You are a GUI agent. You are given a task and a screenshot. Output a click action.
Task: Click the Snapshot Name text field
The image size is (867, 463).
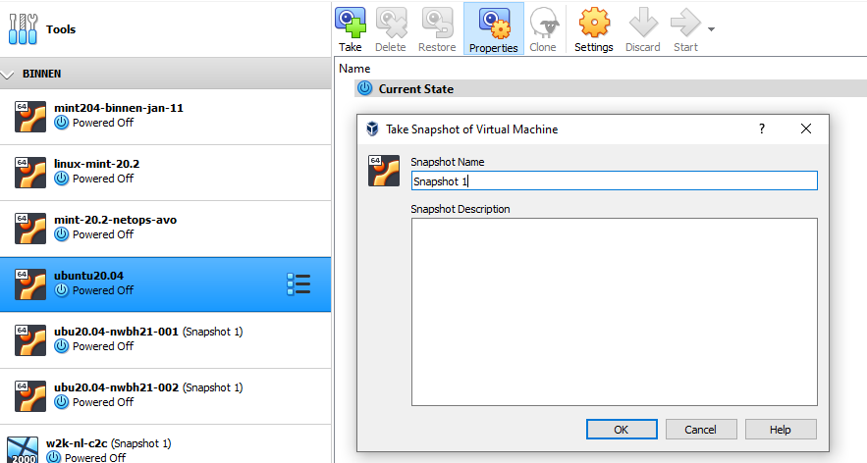point(614,180)
